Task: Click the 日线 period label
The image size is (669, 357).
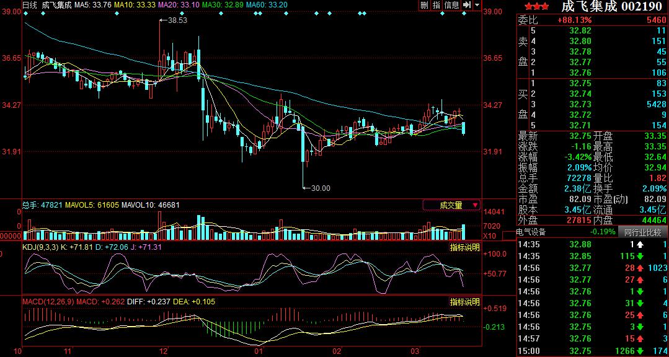Action: click(x=30, y=5)
